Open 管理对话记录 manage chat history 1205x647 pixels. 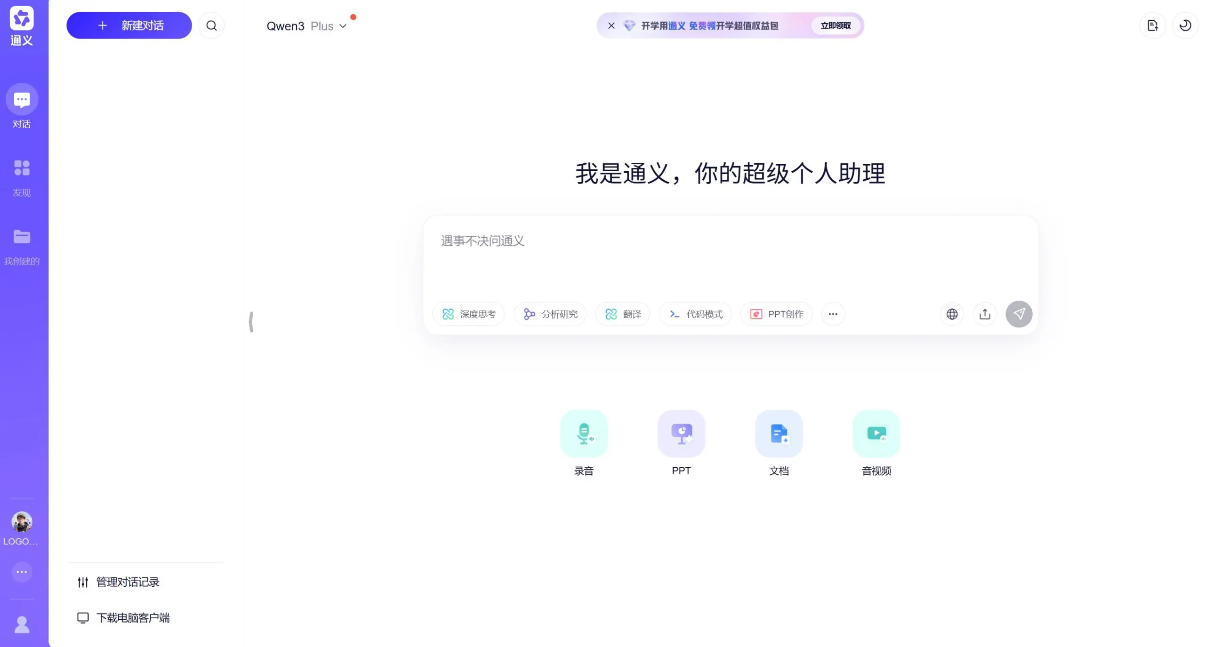119,582
